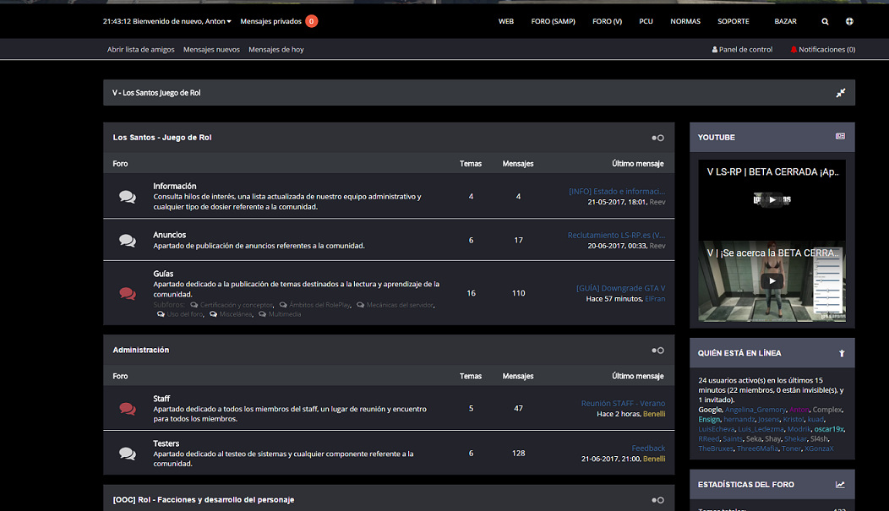Open Miscelánea subforum link
Screen dimensions: 889x511
tap(235, 314)
